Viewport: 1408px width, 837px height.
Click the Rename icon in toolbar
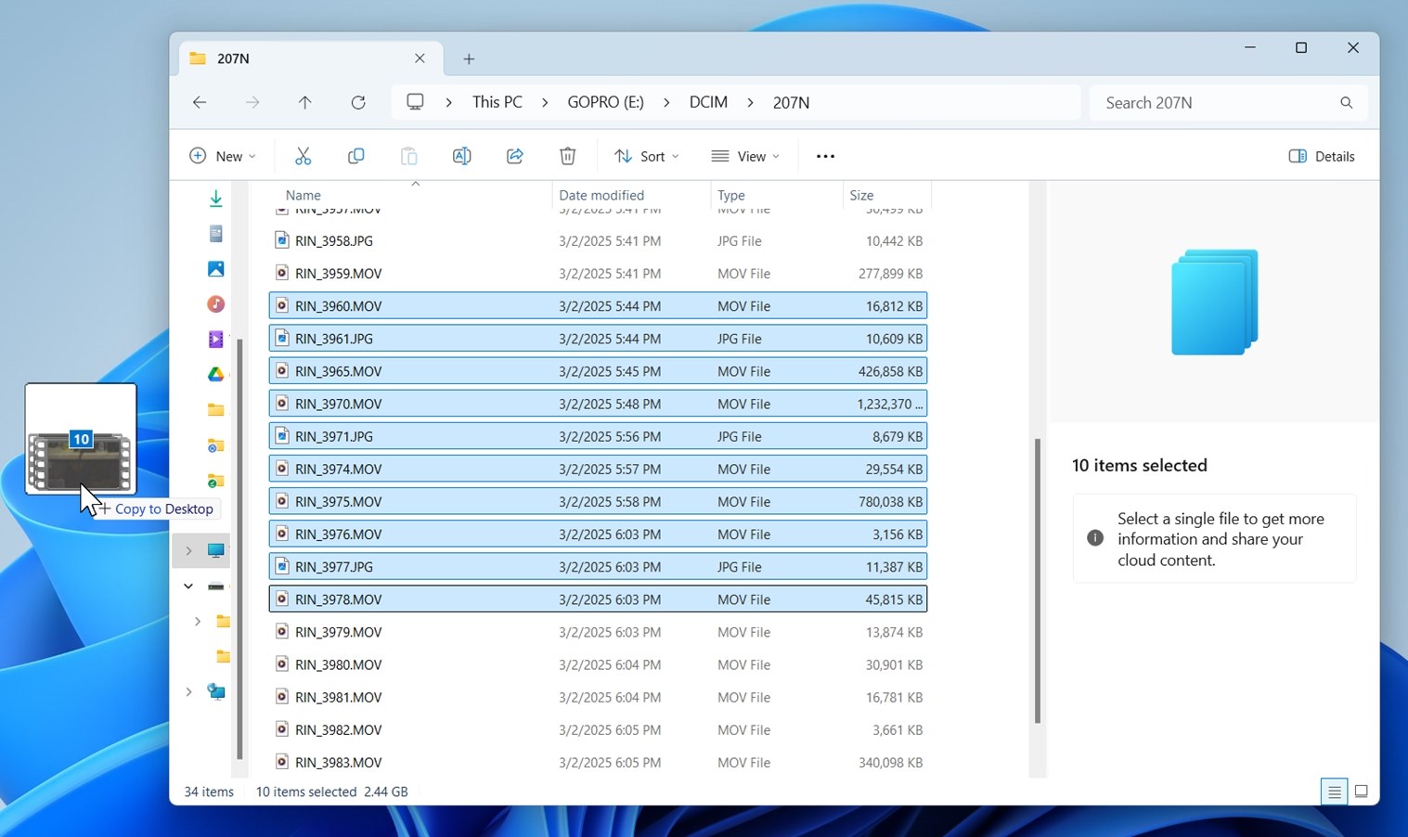pyautogui.click(x=461, y=156)
